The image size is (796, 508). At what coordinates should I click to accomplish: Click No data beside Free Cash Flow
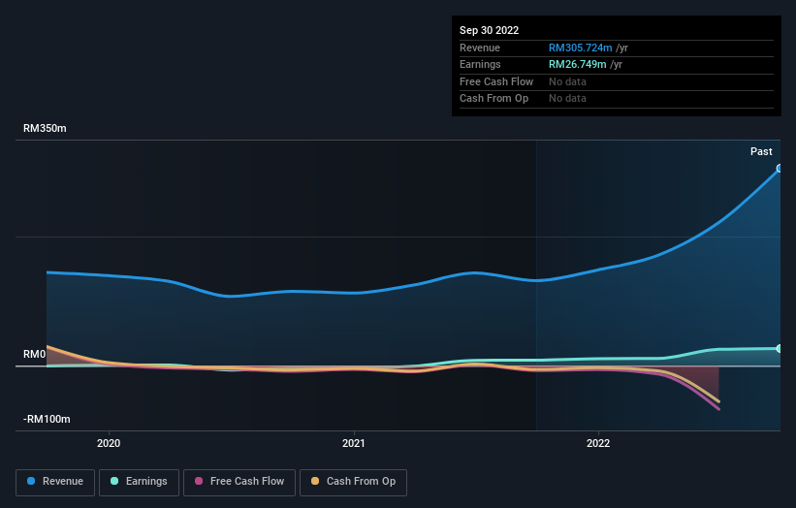point(567,81)
